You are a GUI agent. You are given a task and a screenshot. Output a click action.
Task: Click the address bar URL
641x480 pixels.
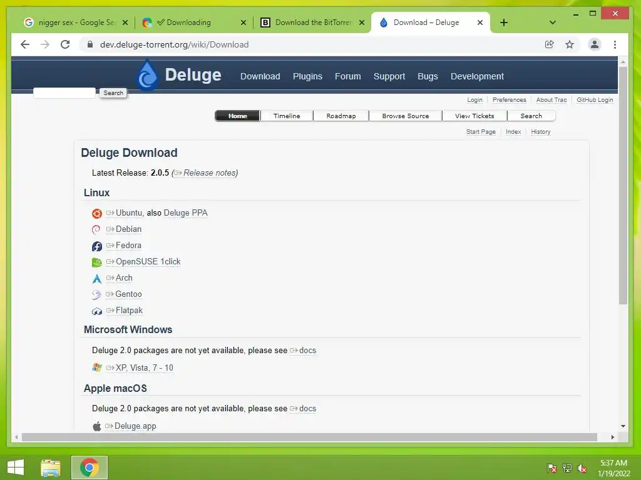(x=174, y=44)
